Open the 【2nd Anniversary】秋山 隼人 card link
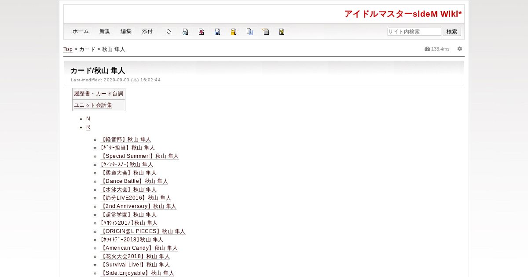 [x=138, y=206]
